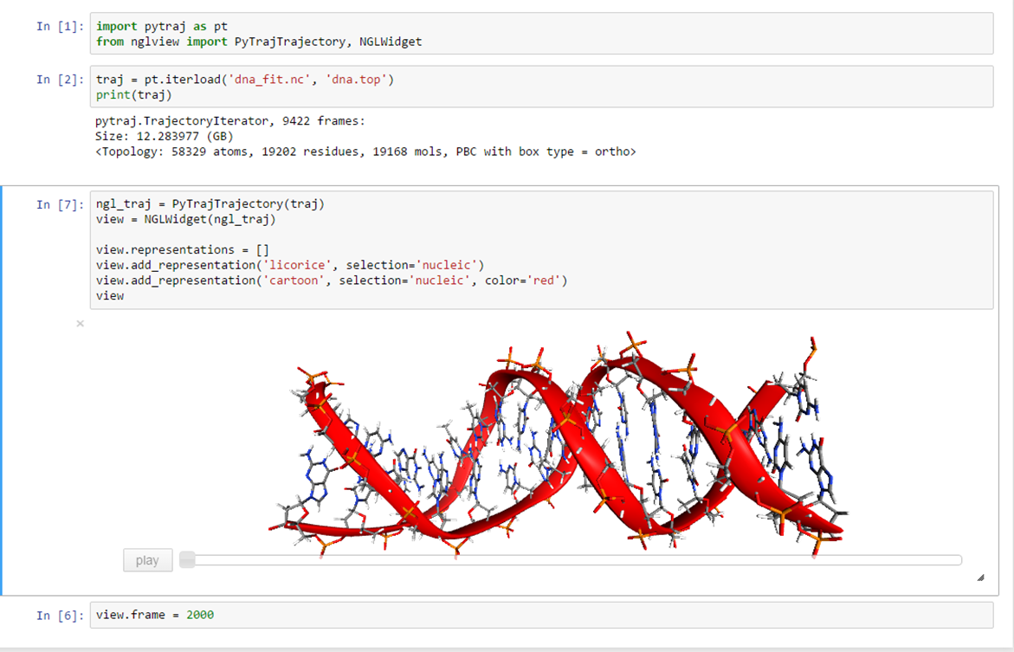Image resolution: width=1014 pixels, height=652 pixels.
Task: Click the frame slider track midpoint
Action: [x=571, y=560]
